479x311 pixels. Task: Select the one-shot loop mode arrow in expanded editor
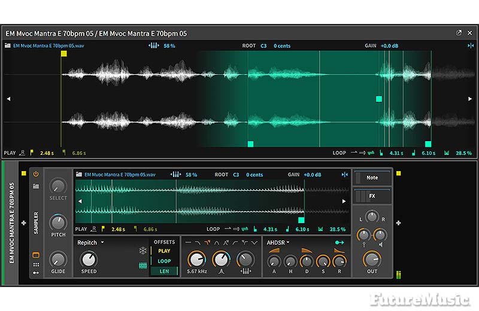(x=354, y=153)
